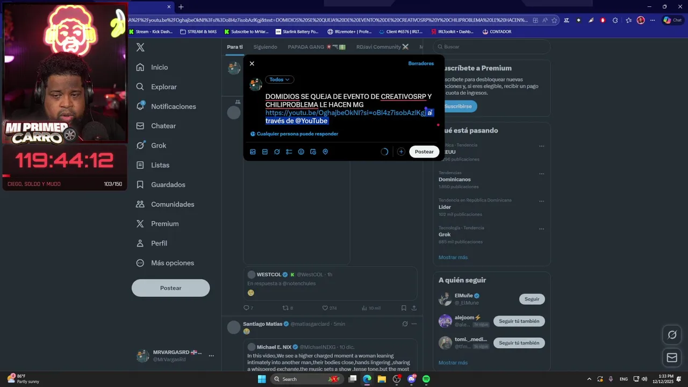Open Perfil in sidebar

tap(152, 243)
